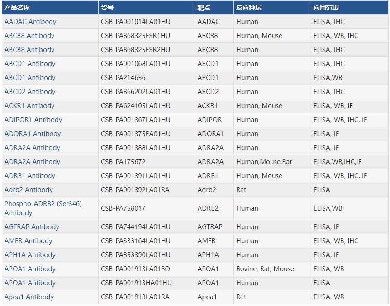This screenshot has height=306, width=390.
Task: Open the AMFR Antibody product link
Action: (x=28, y=241)
